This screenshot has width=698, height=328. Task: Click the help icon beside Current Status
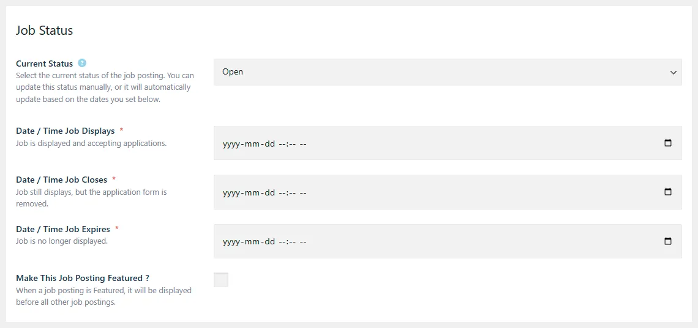coord(82,63)
